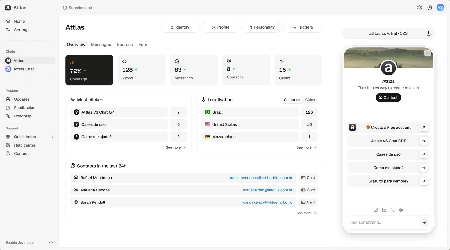Click the arrow beside Como me ajuda? preview
Viewport: 450px width, 250px height.
[x=424, y=168]
